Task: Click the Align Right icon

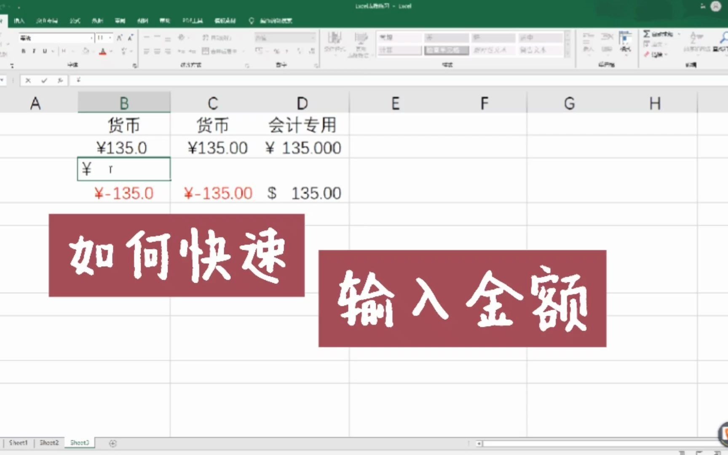Action: click(x=167, y=51)
